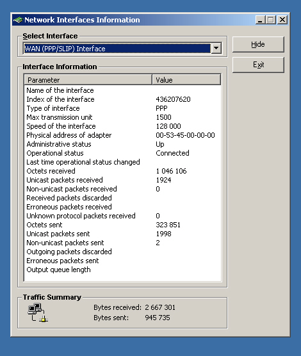The height and width of the screenshot is (356, 301).
Task: Select the WAN (PPP/SLIP) Interface combo box
Action: pyautogui.click(x=122, y=49)
